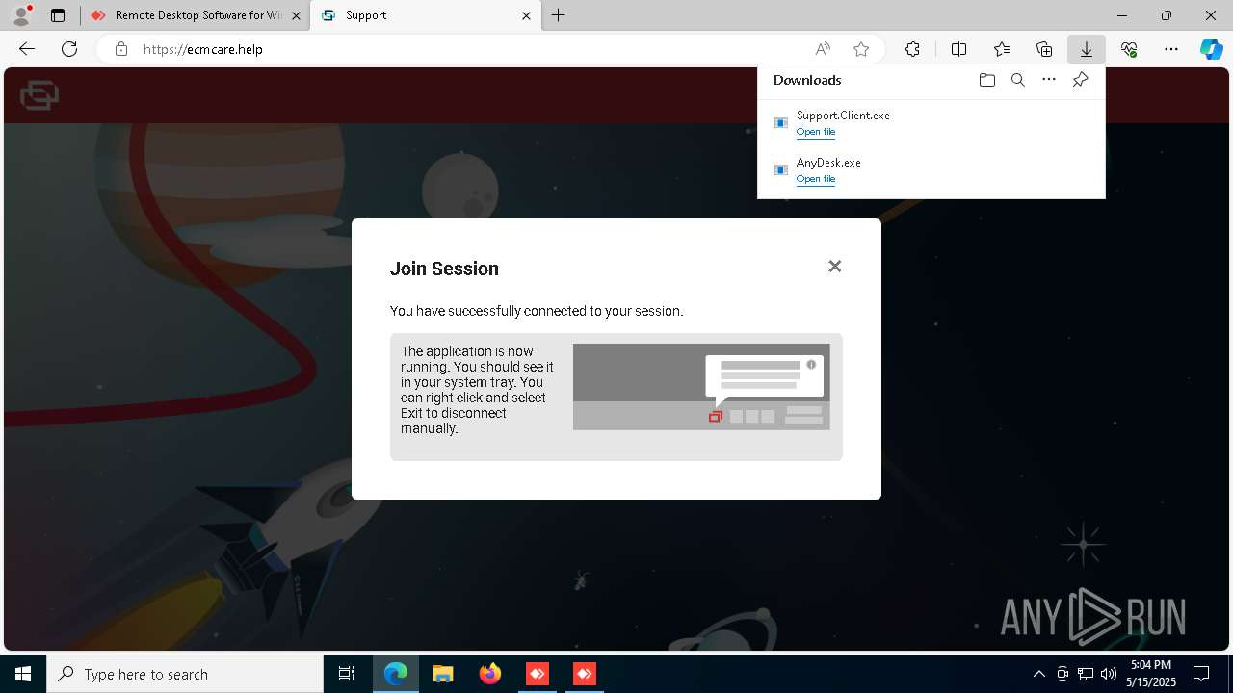Open the Favorites list
1233x693 pixels.
click(1002, 49)
